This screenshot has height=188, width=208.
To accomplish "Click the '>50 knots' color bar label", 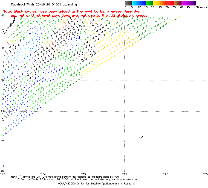I will tap(200, 7).
